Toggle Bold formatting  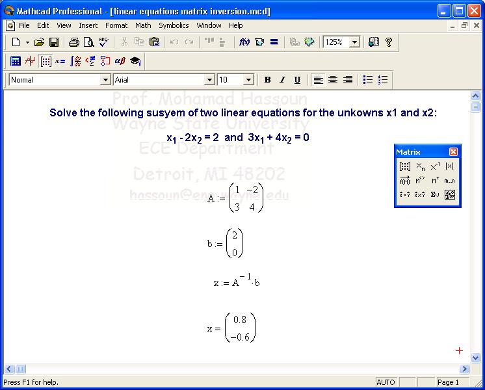268,80
